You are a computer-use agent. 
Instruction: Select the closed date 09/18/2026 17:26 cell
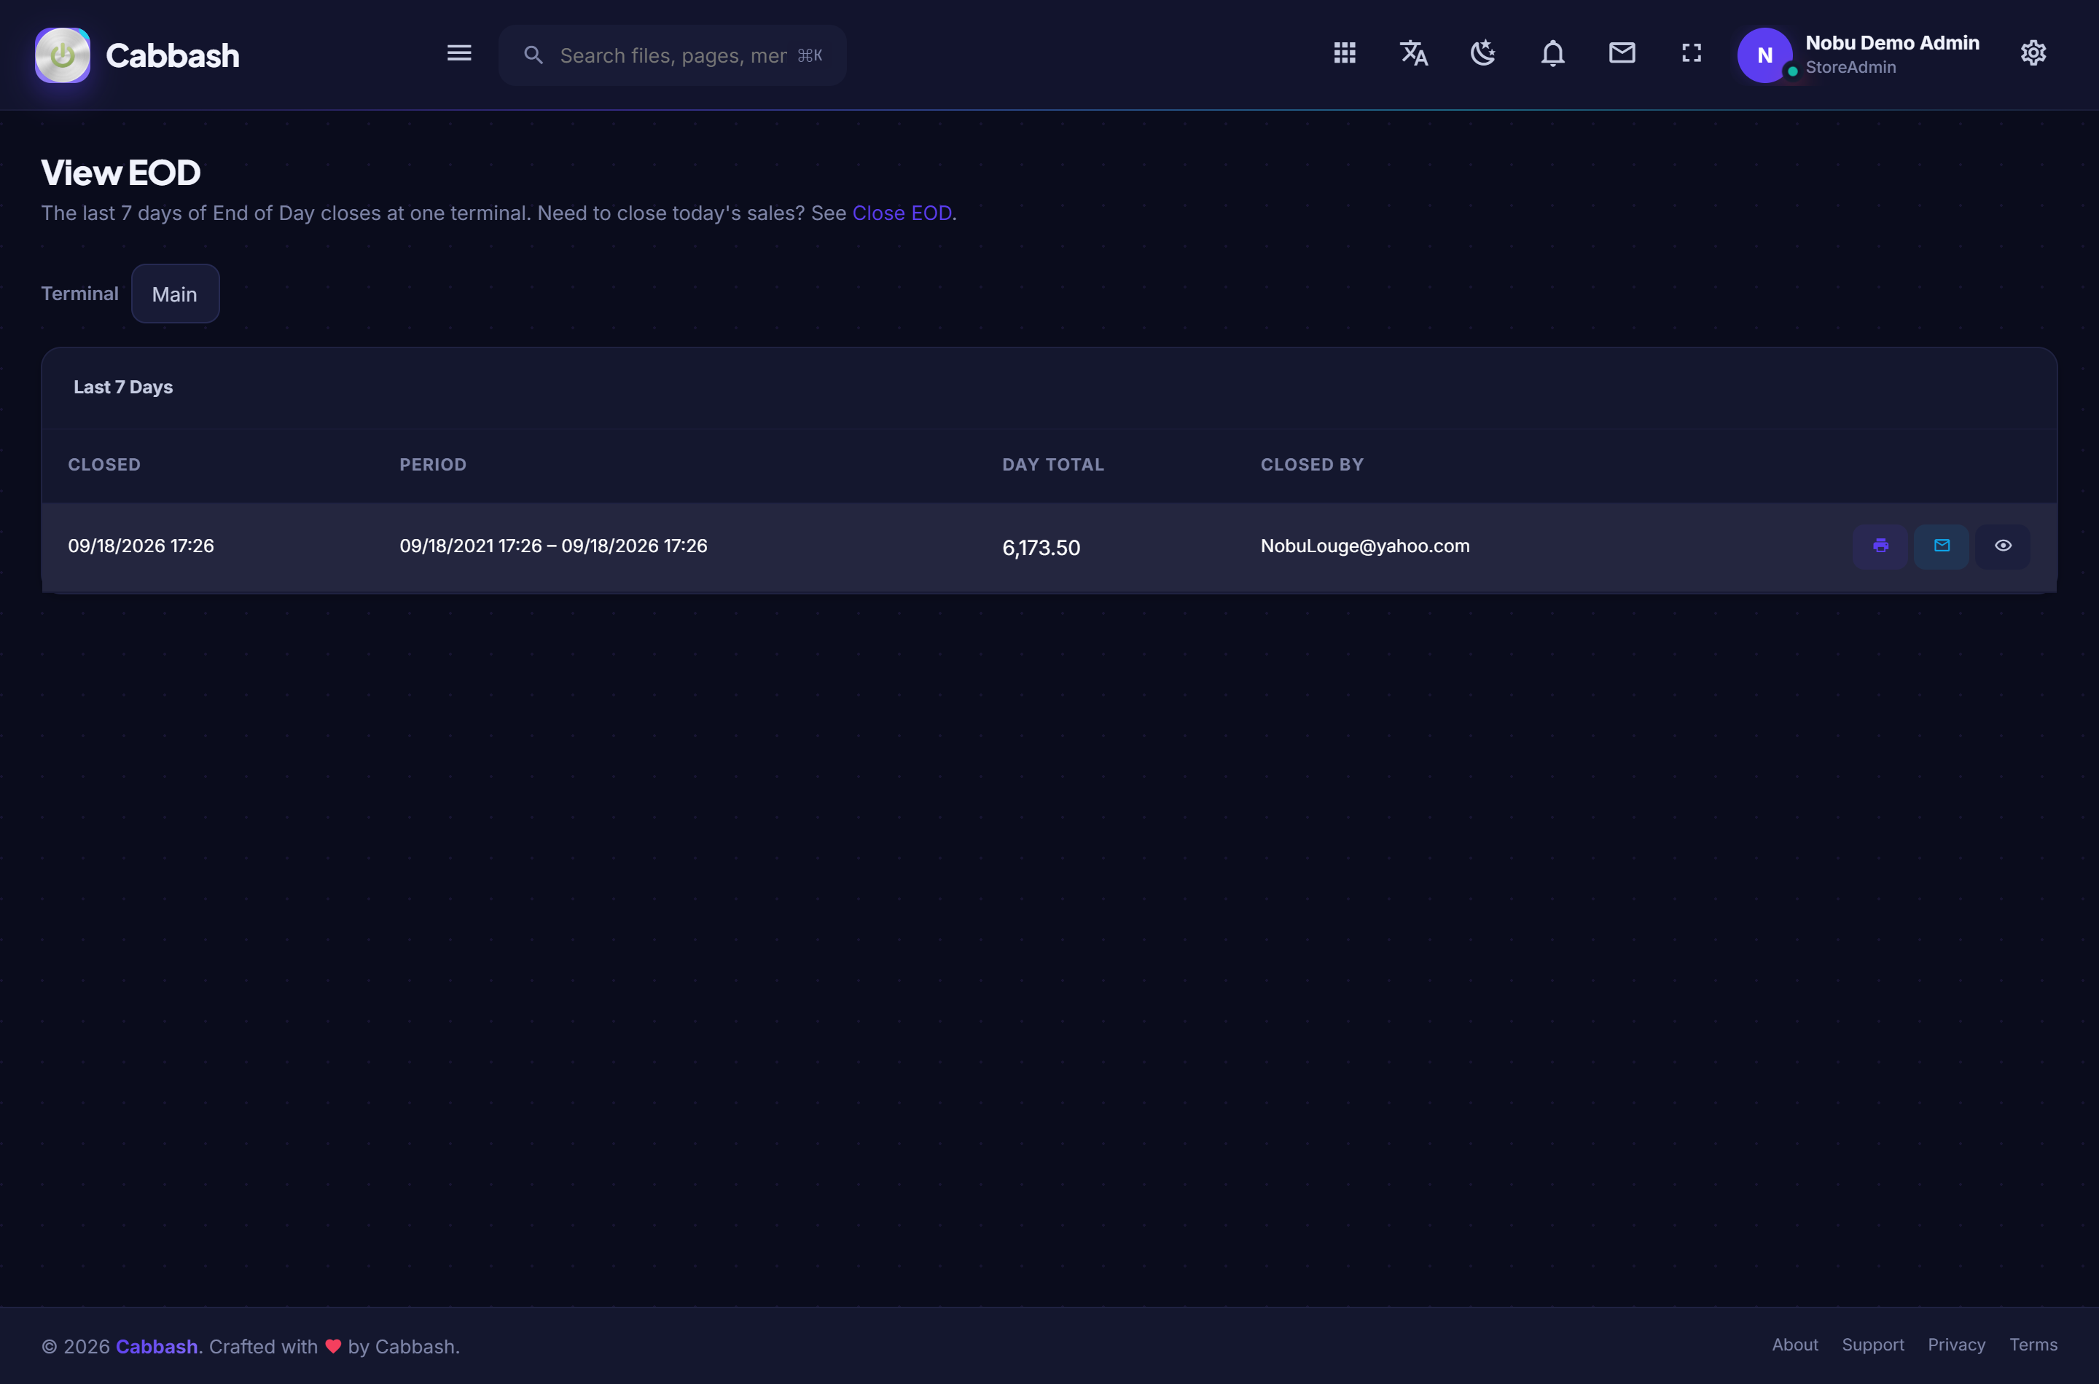click(x=141, y=546)
